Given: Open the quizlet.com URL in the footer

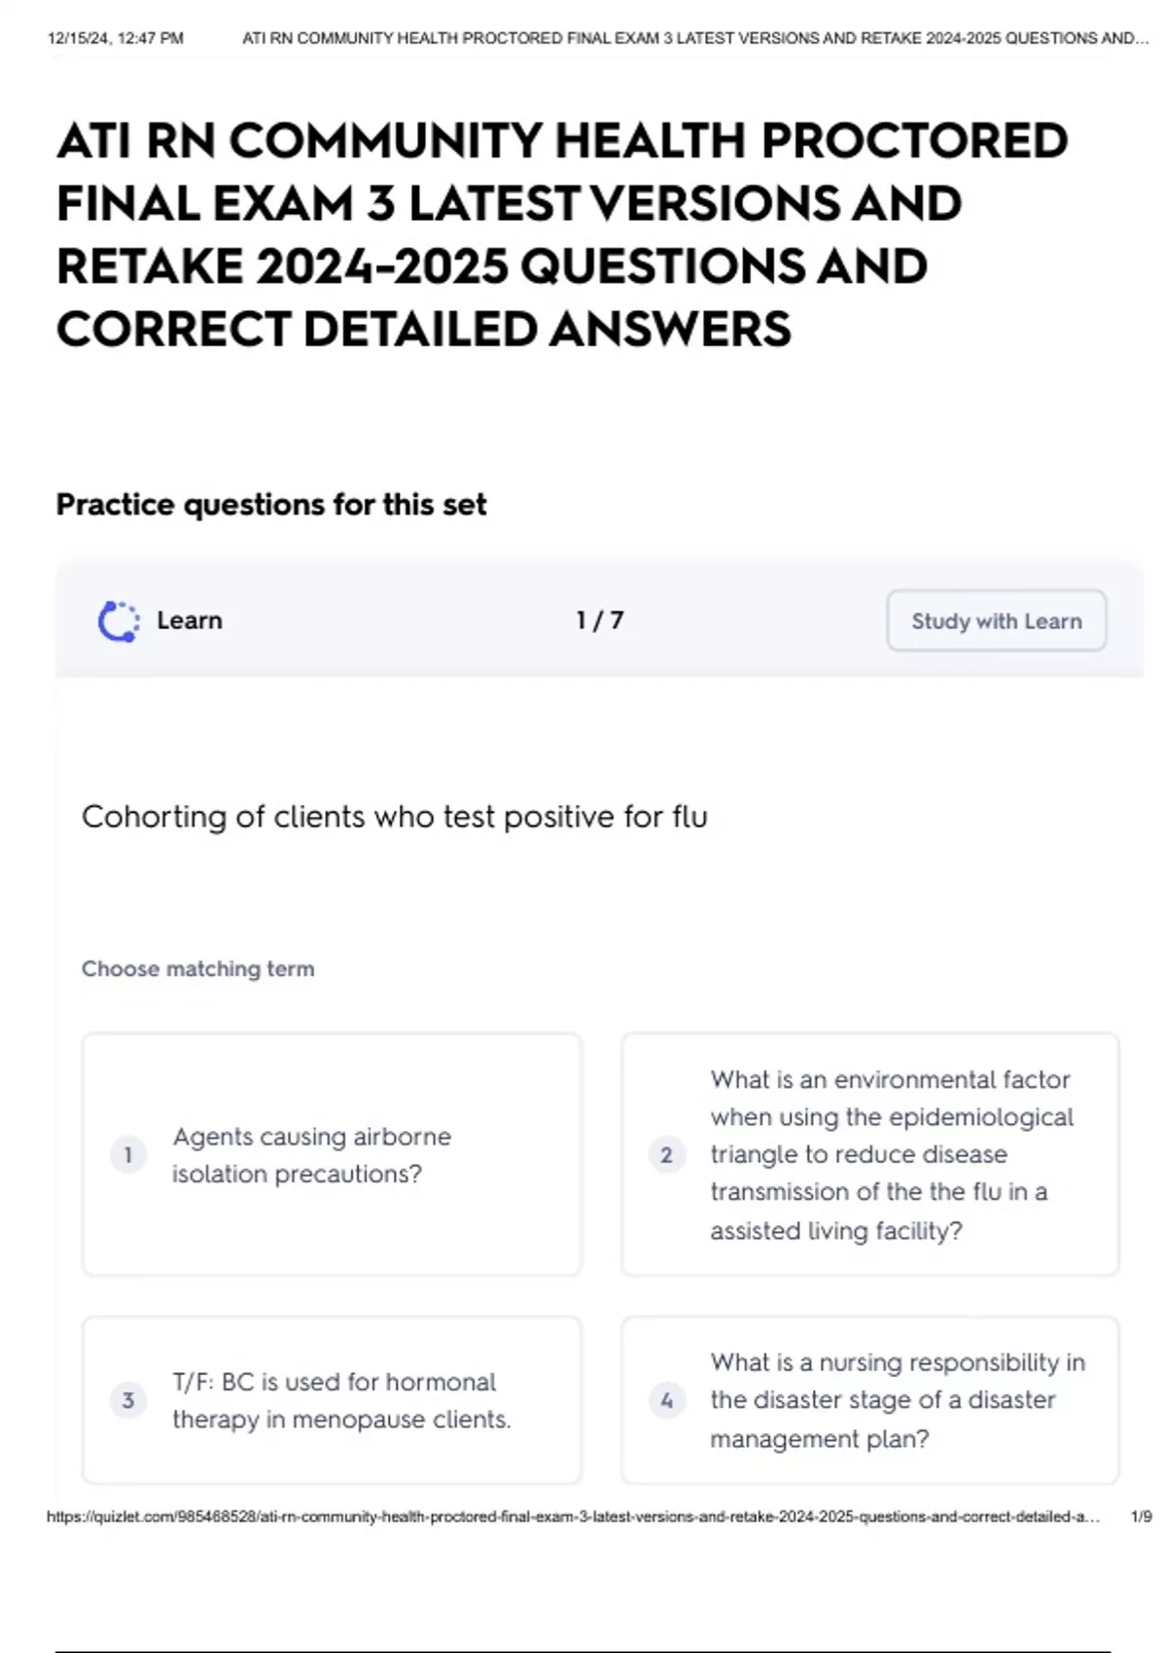Looking at the screenshot, I should coord(573,1517).
